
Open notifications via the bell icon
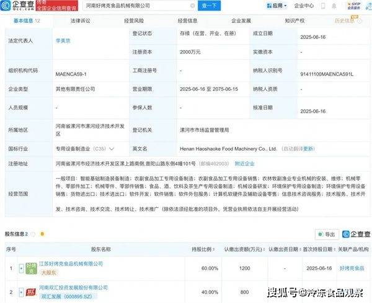pyautogui.click(x=334, y=6)
